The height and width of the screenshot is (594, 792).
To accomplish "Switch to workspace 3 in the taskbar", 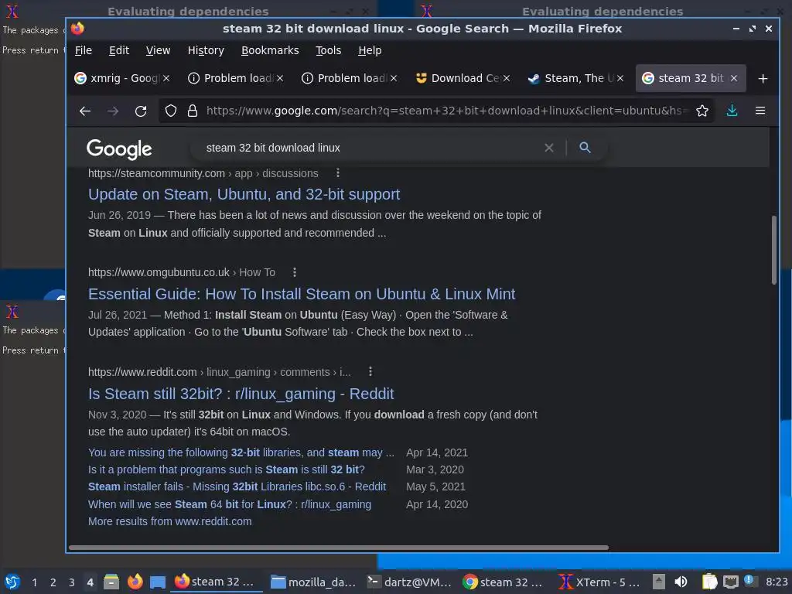I will tap(72, 582).
